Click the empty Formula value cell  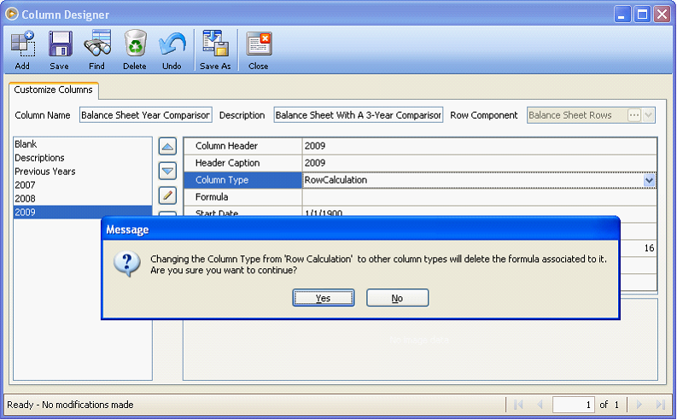tap(479, 197)
